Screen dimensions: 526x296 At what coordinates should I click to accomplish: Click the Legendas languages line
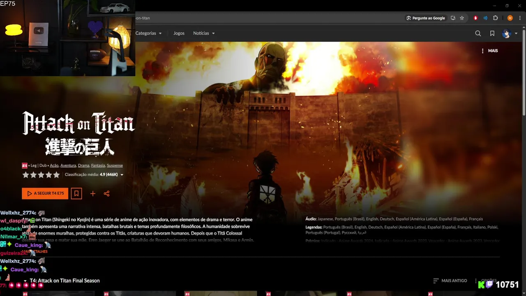401,230
